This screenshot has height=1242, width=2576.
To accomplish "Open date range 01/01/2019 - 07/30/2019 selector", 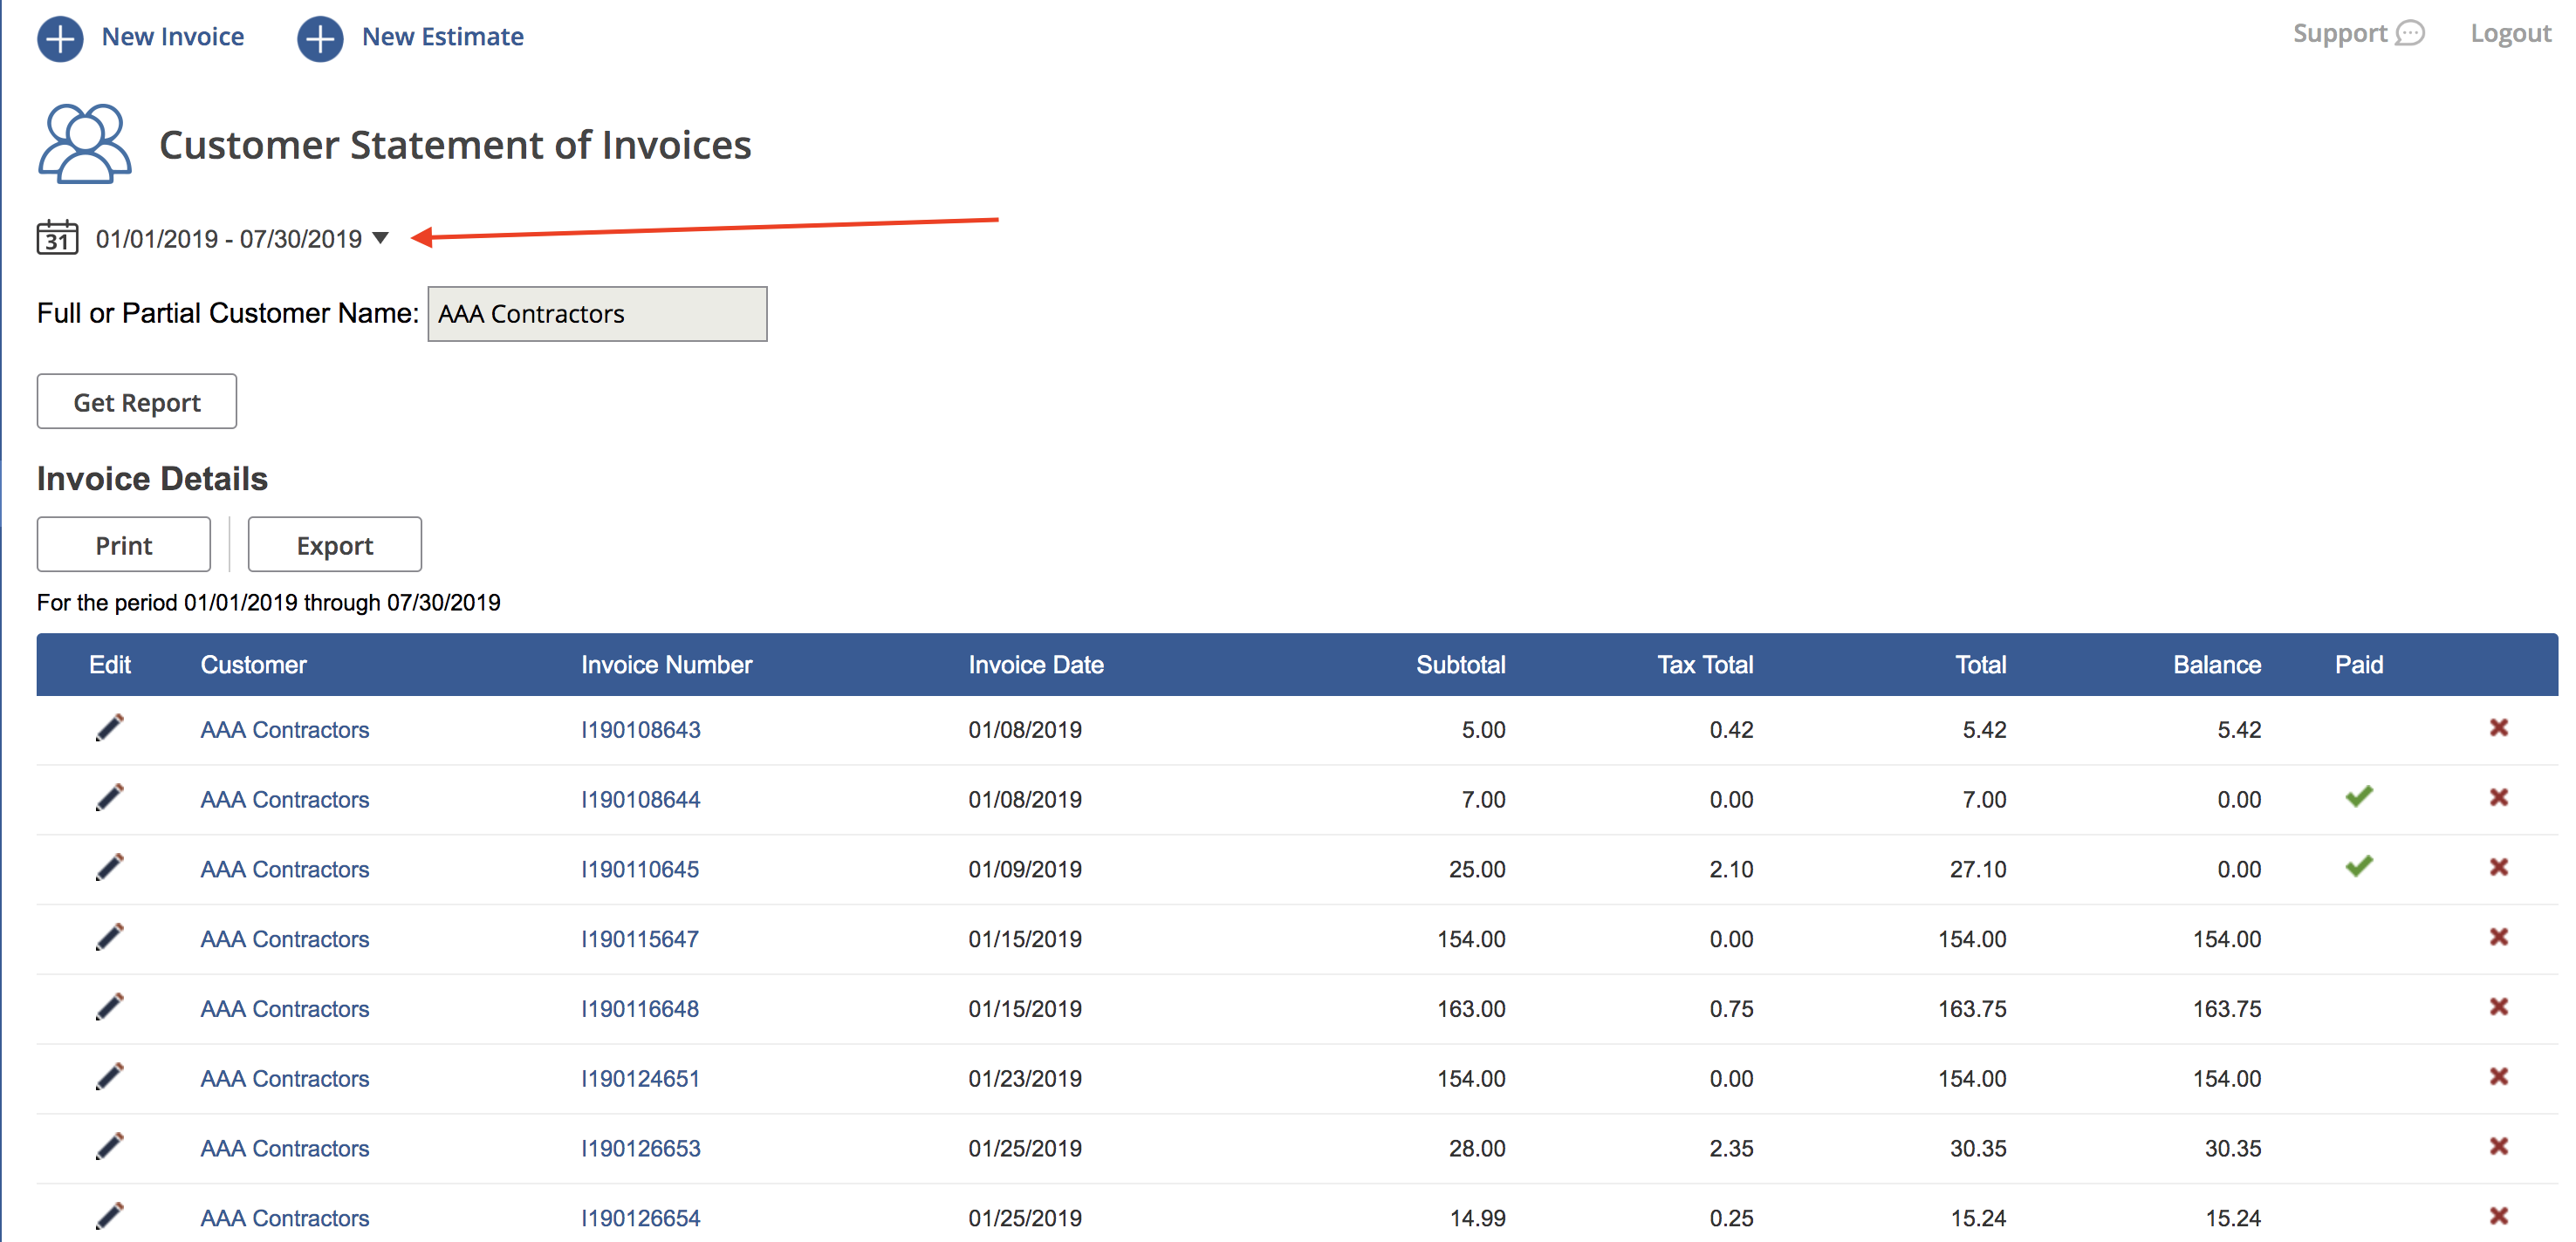I will [228, 239].
